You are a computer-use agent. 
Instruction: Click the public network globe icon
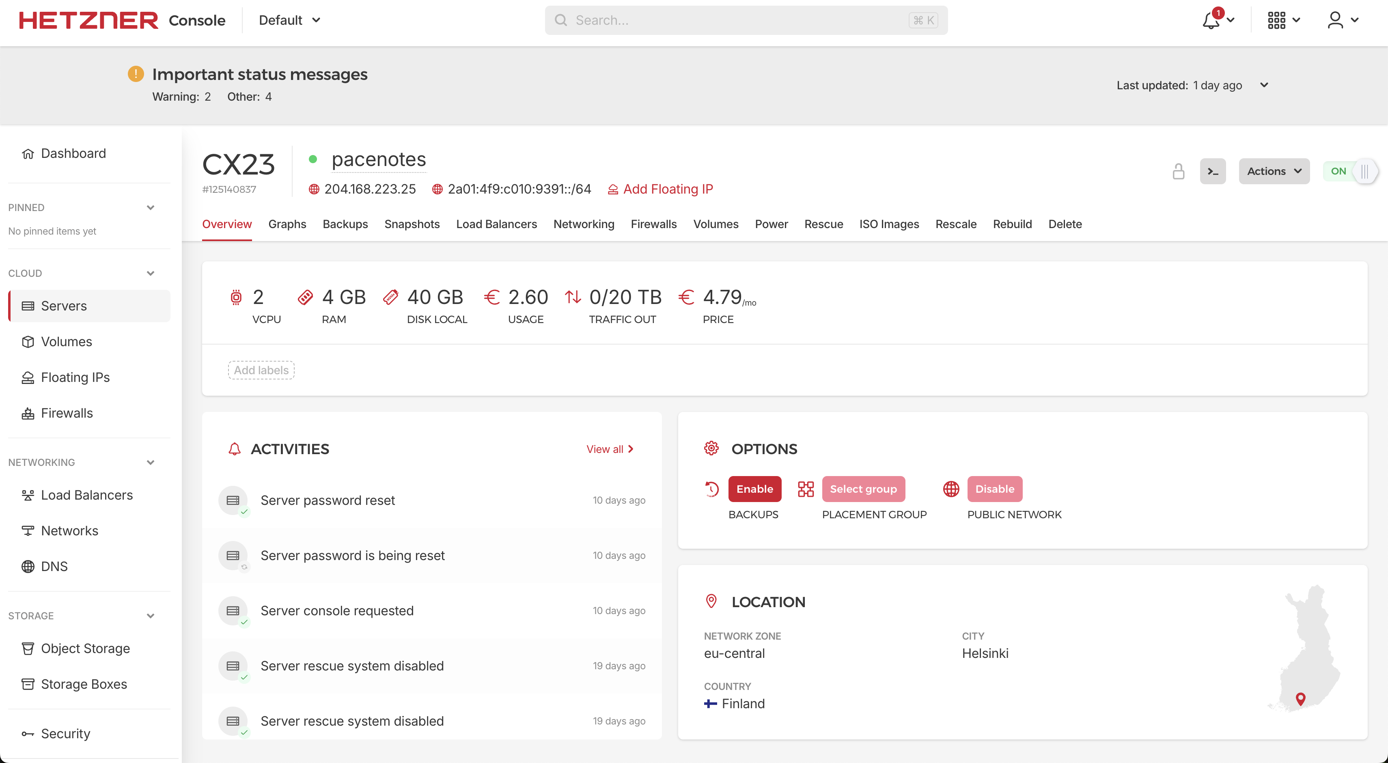951,489
